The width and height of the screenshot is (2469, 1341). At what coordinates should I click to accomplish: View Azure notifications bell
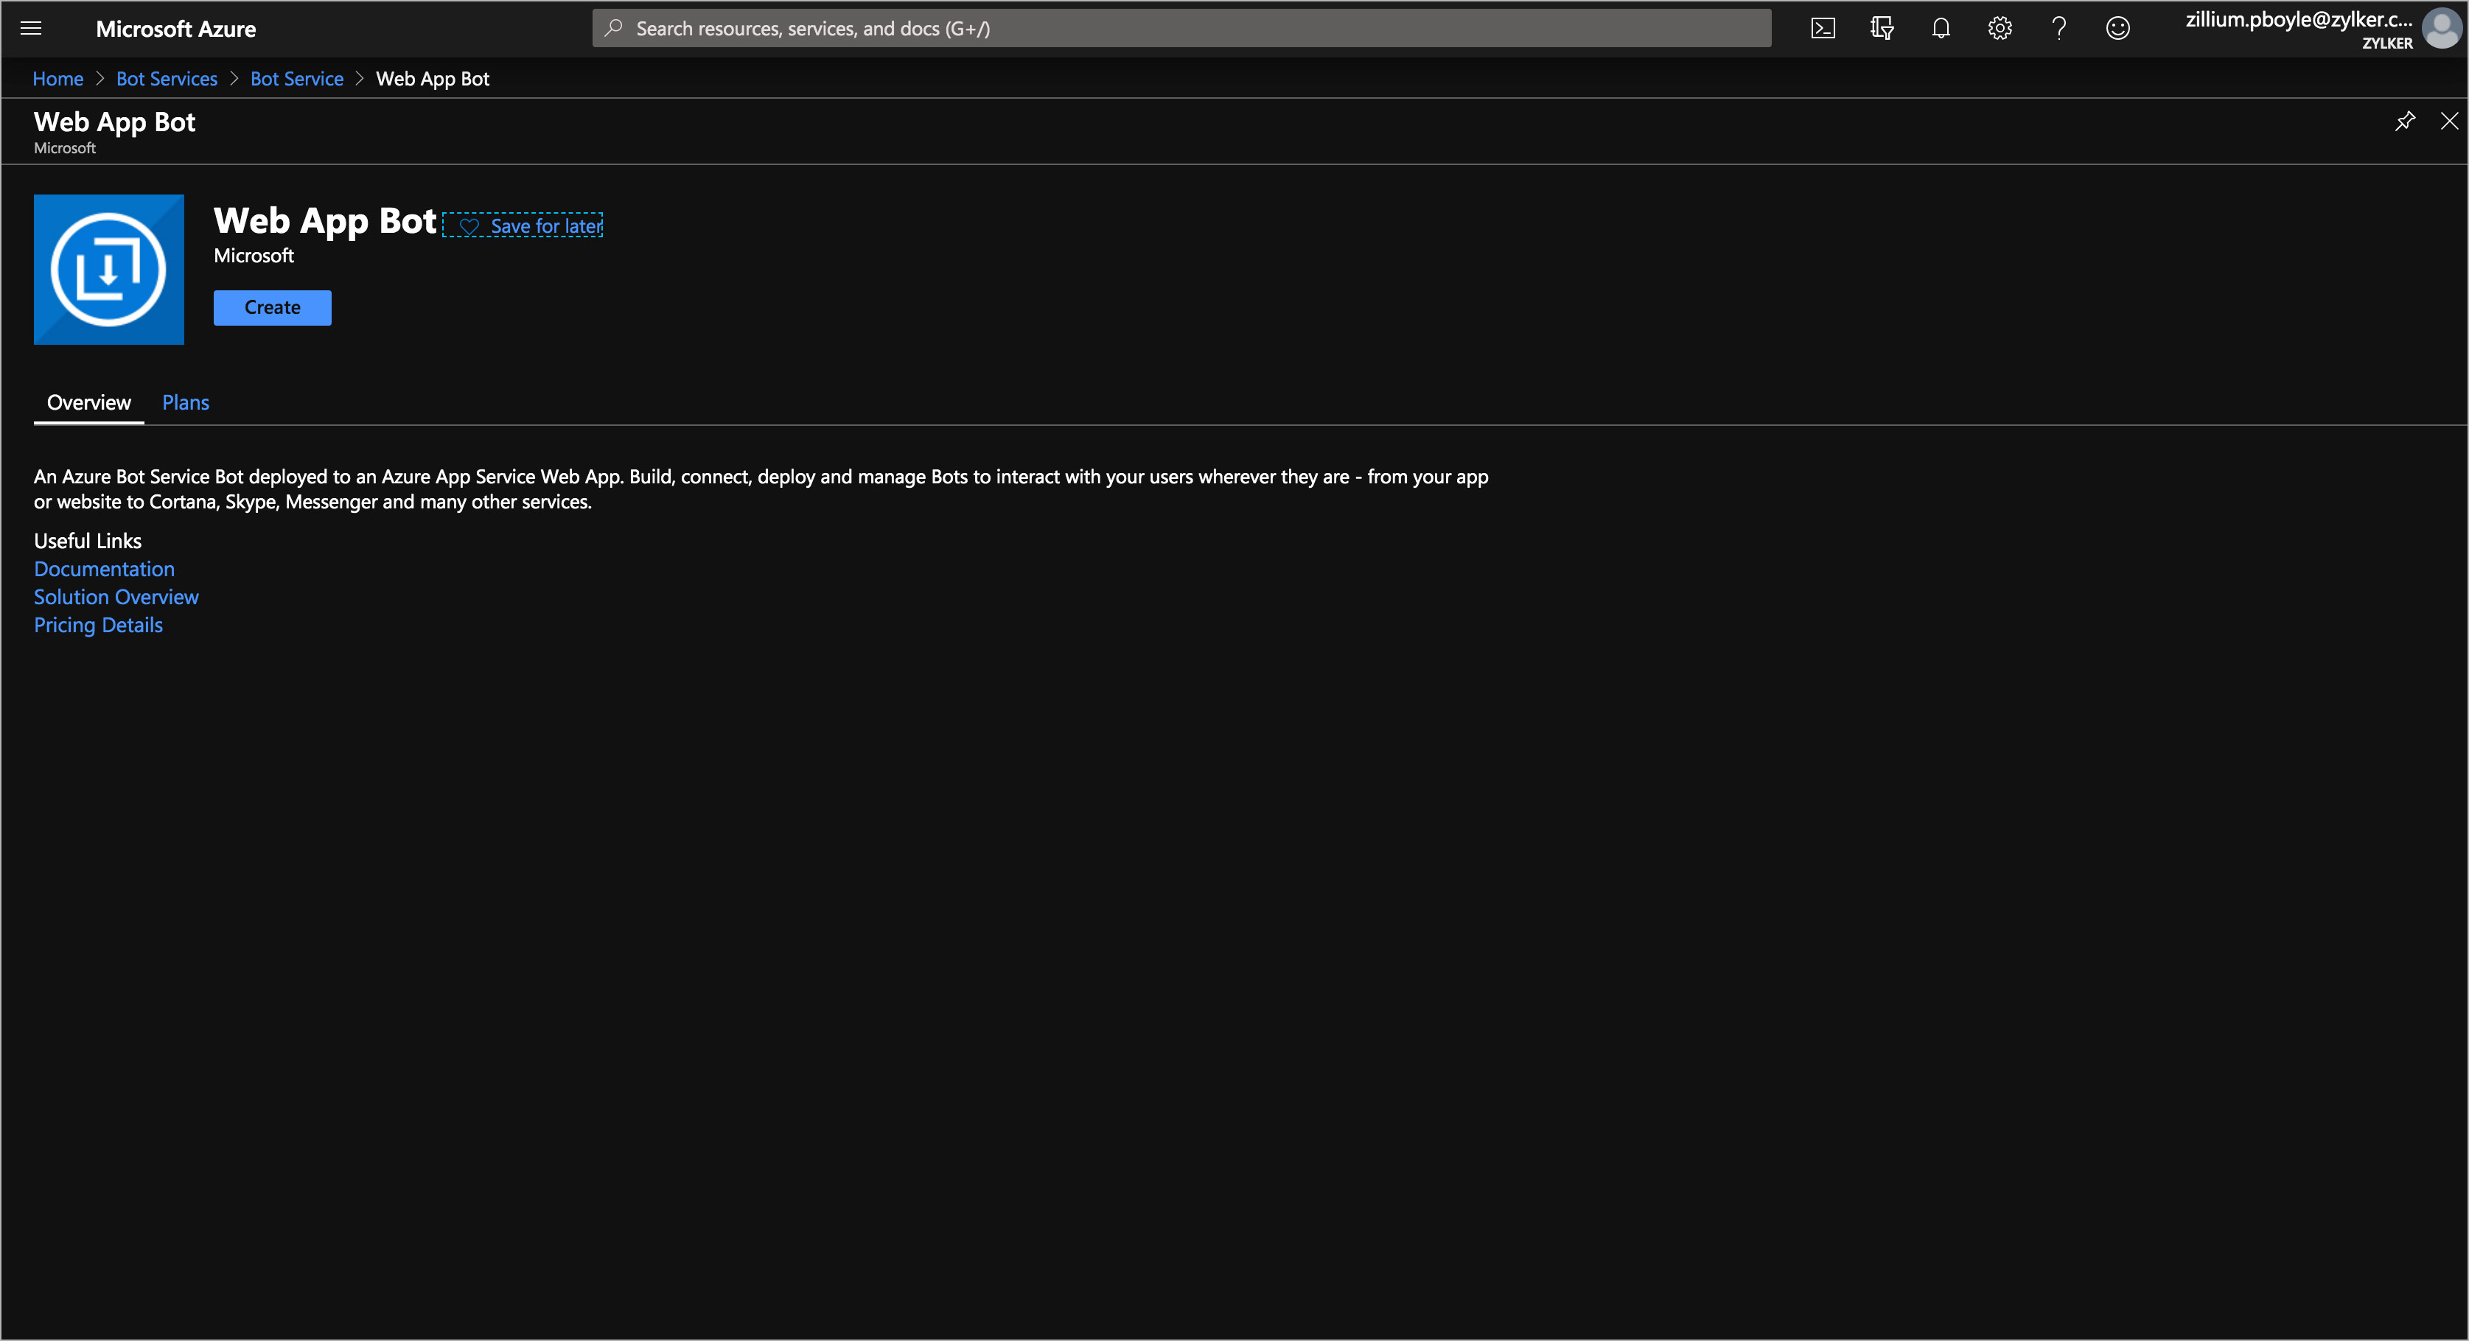pos(1941,28)
